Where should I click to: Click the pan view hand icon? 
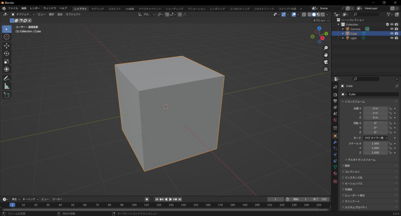coord(326,55)
